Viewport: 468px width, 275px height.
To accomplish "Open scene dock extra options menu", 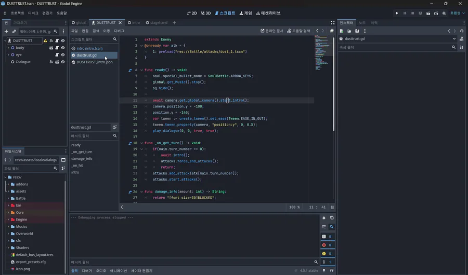I will (63, 31).
